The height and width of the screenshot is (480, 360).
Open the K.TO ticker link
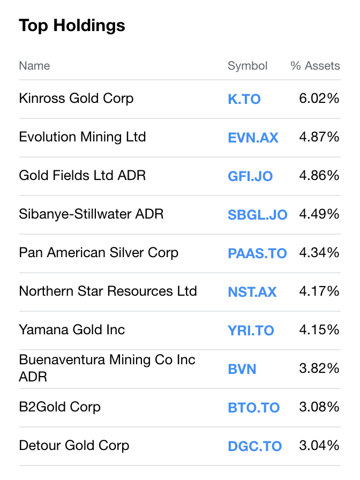pyautogui.click(x=244, y=99)
